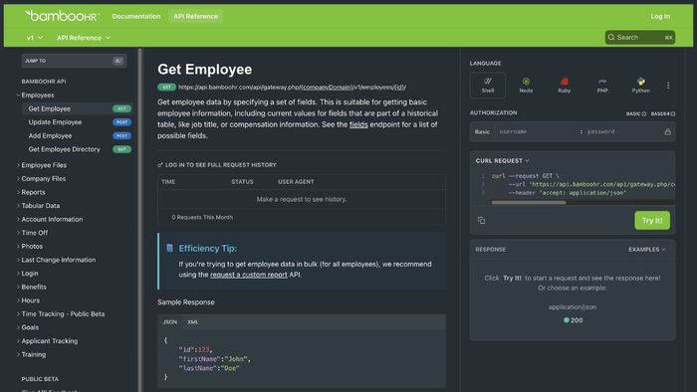Click the Efficiency Tip book icon
697x392 pixels.
[169, 248]
